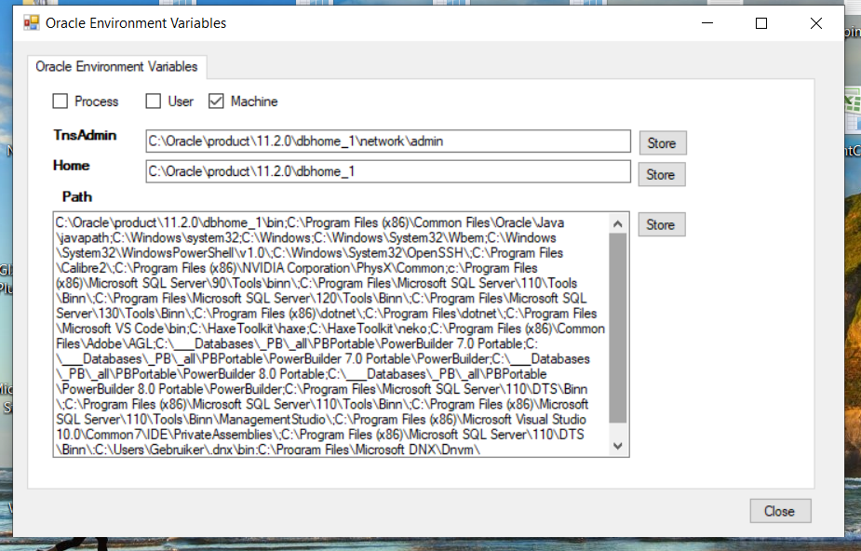Viewport: 861px width, 551px height.
Task: Click the Path scrollbar up arrow
Action: 618,223
